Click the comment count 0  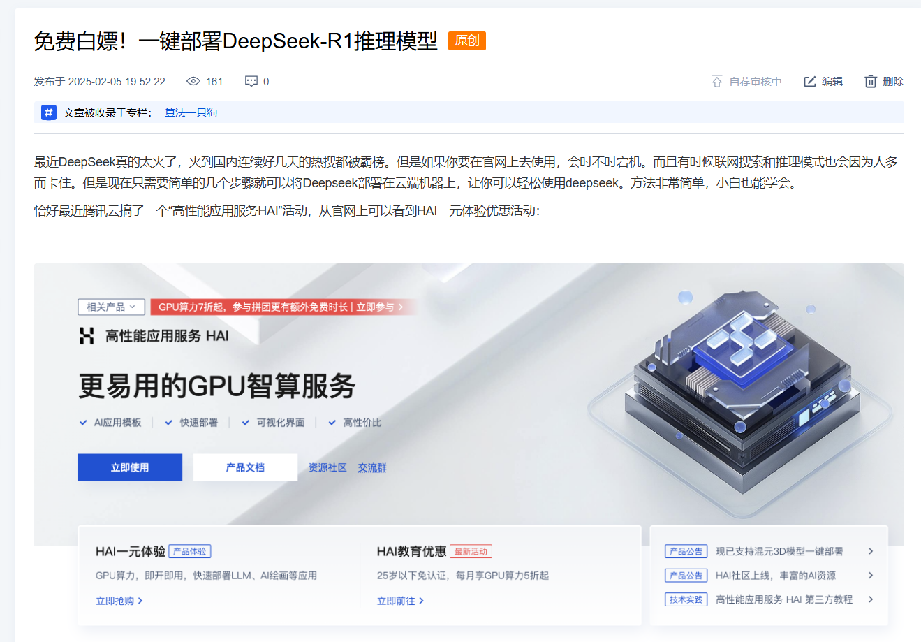tap(266, 82)
